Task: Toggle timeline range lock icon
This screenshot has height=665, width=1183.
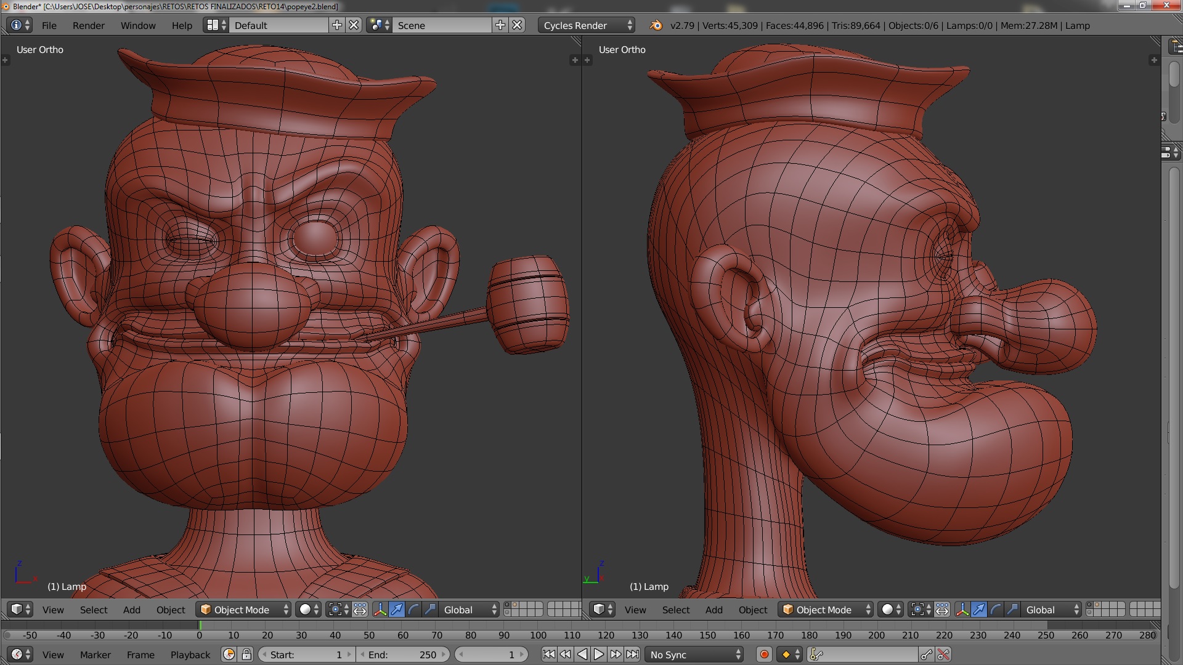Action: pyautogui.click(x=246, y=655)
